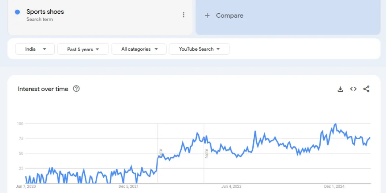
Task: Click the Dec 5, 2021 axis date label
Action: point(128,186)
